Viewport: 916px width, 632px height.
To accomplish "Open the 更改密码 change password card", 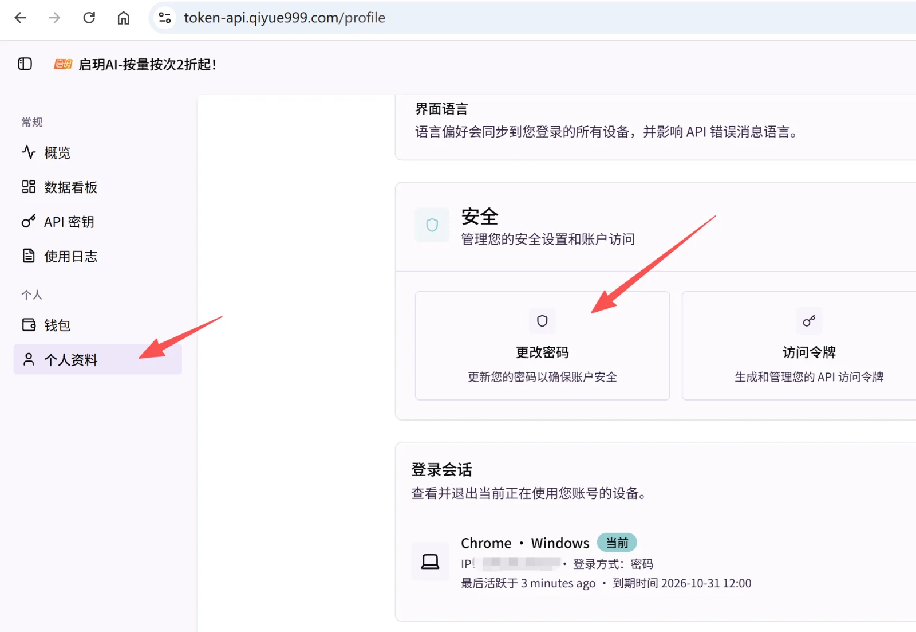I will (x=542, y=346).
